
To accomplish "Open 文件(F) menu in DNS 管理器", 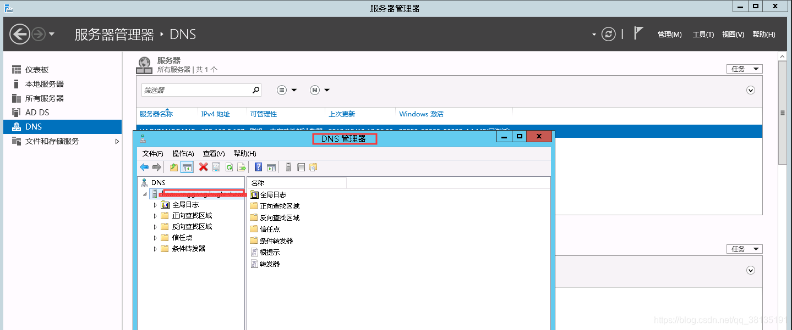I will coord(153,154).
